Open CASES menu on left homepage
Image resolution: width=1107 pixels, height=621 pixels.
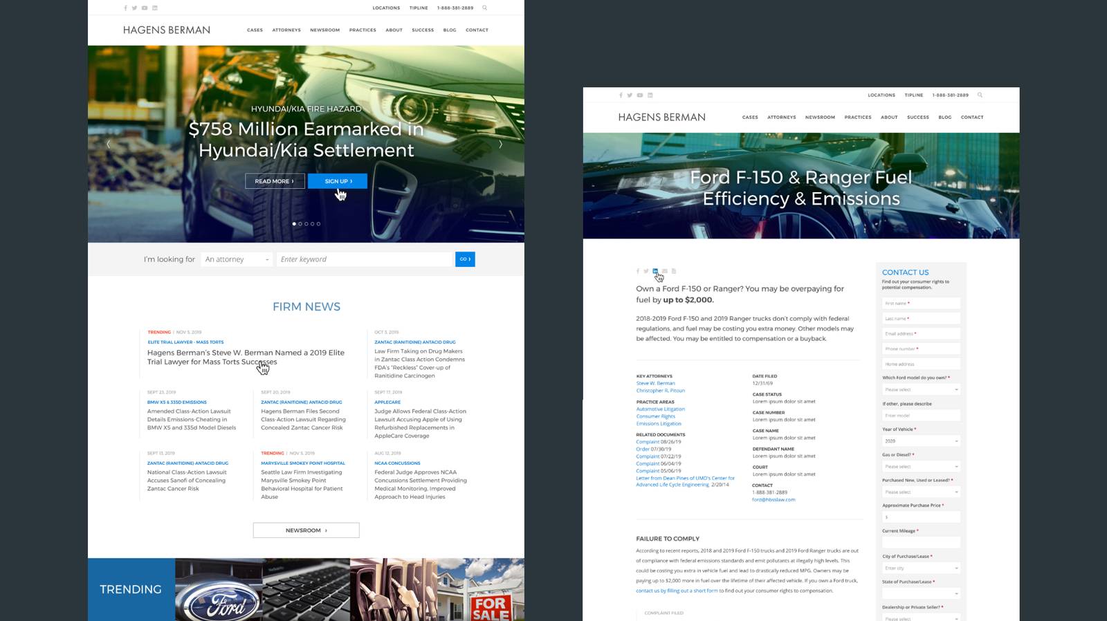click(255, 30)
